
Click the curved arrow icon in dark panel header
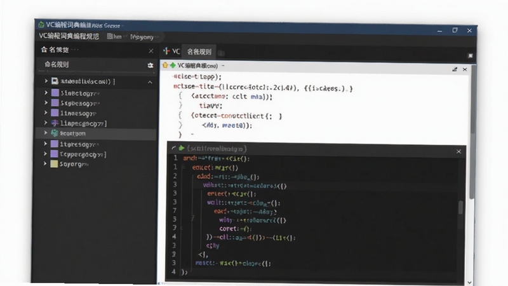pos(173,148)
